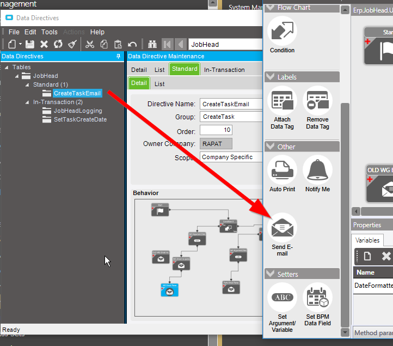This screenshot has width=393, height=346.
Task: Click the New document toolbar icon
Action: (12, 45)
